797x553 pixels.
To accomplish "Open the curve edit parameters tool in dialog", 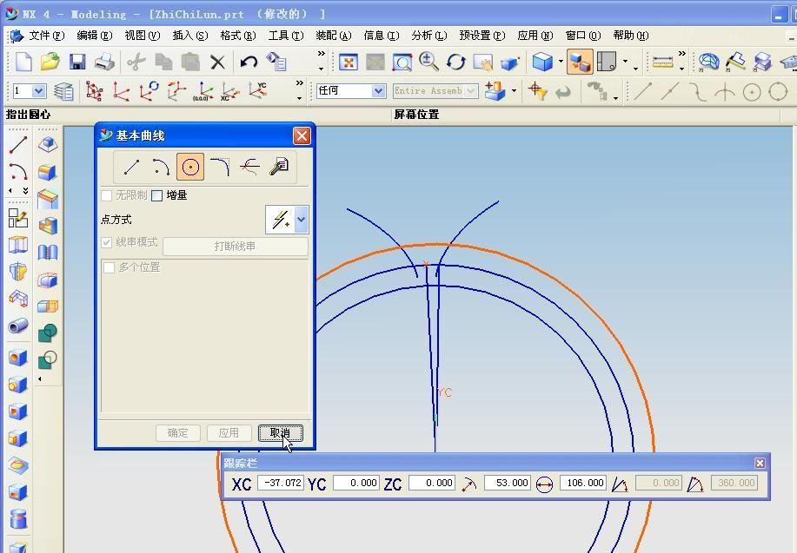I will (278, 166).
